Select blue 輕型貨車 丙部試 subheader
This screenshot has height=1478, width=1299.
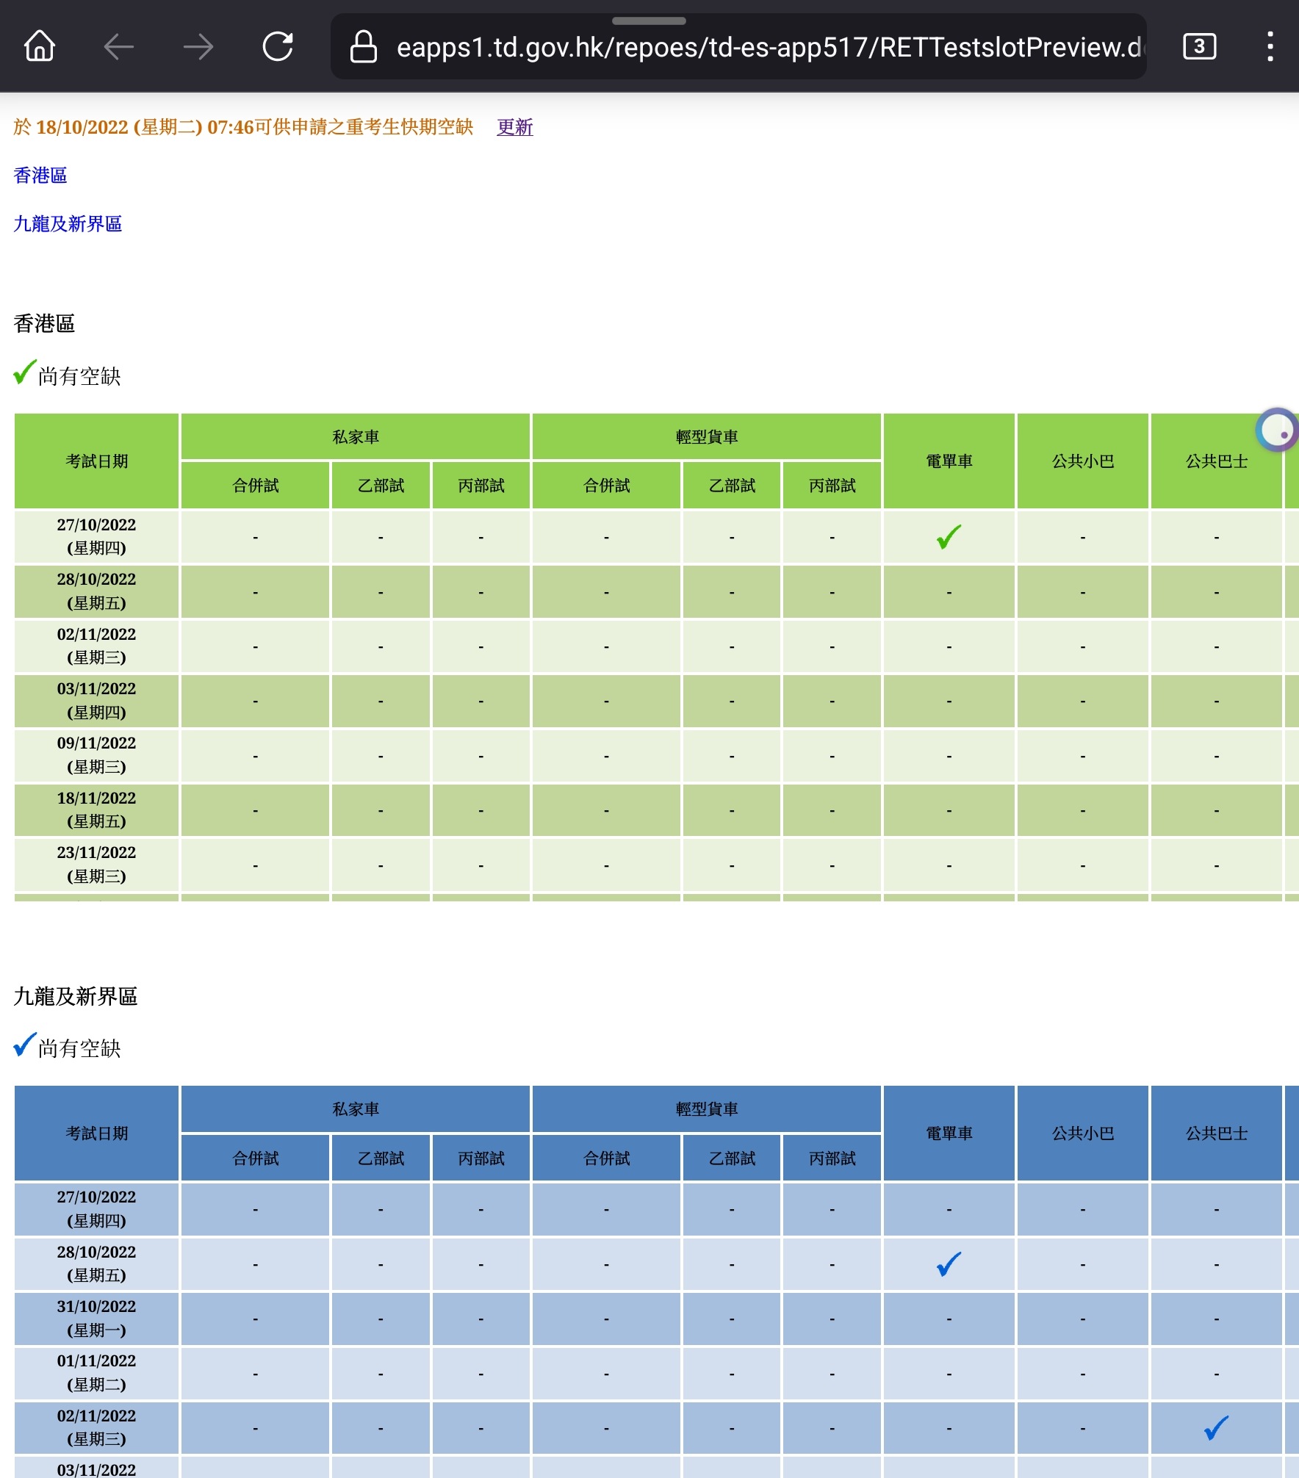[x=832, y=1158]
